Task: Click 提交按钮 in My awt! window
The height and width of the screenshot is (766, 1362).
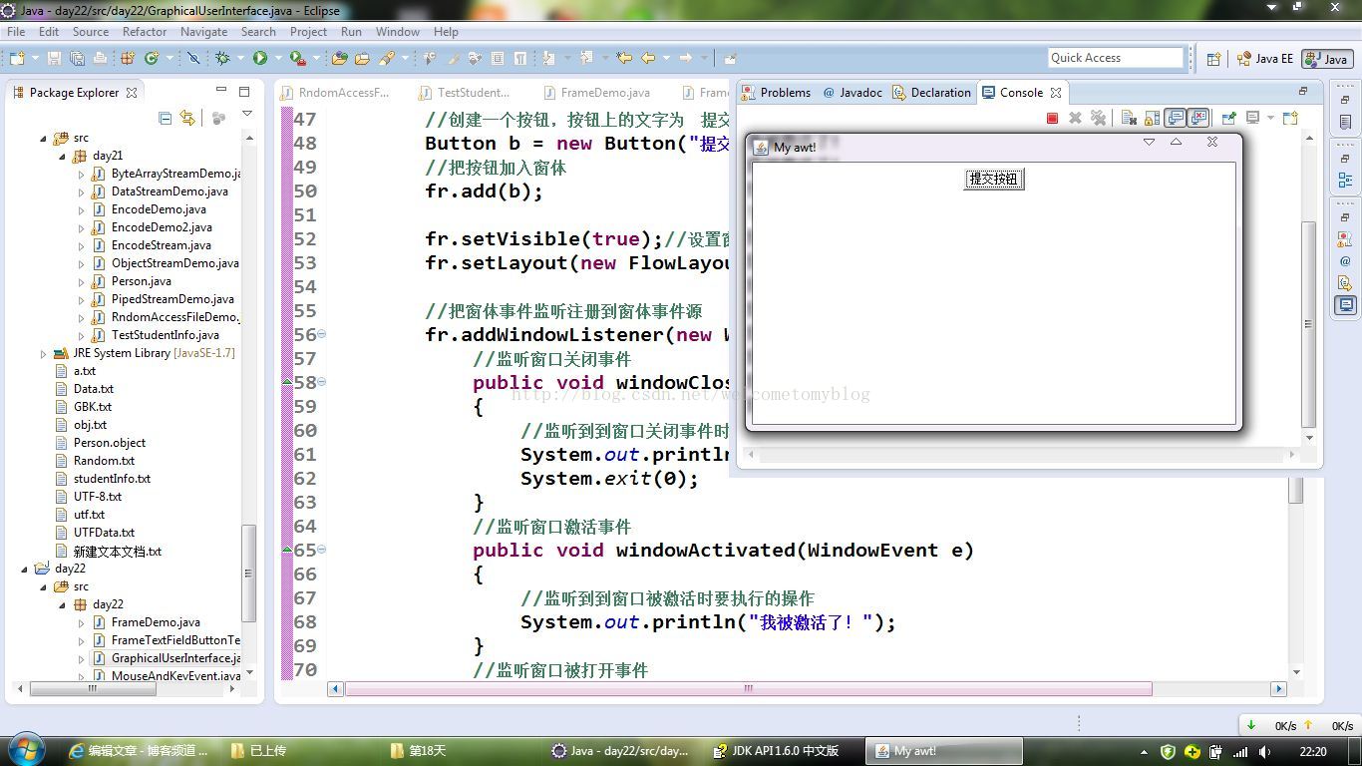Action: point(994,179)
